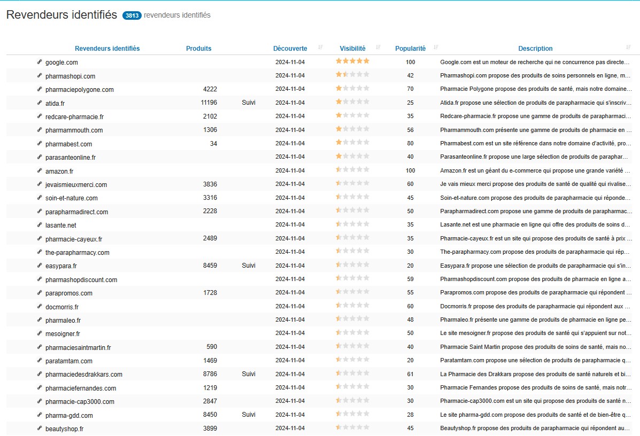Click the link icon beside parasanteonline.fr
The width and height of the screenshot is (640, 436).
pos(40,157)
